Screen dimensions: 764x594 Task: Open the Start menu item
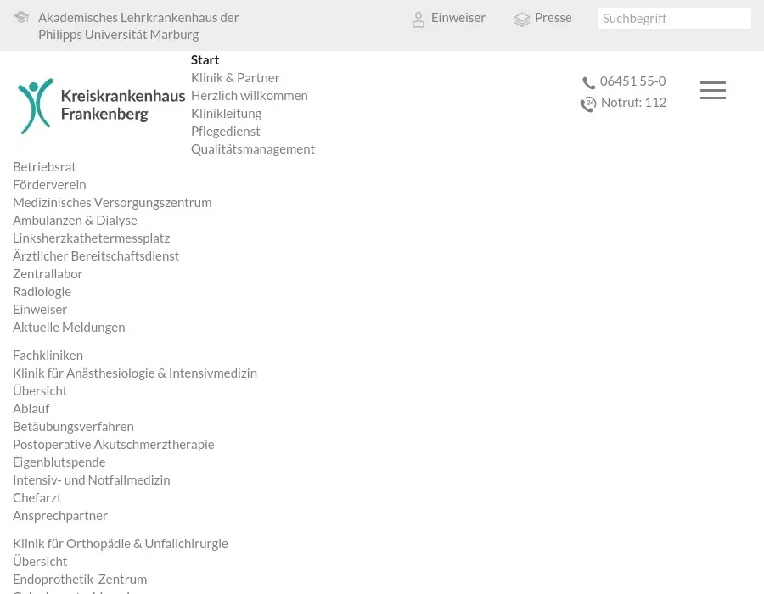[205, 59]
